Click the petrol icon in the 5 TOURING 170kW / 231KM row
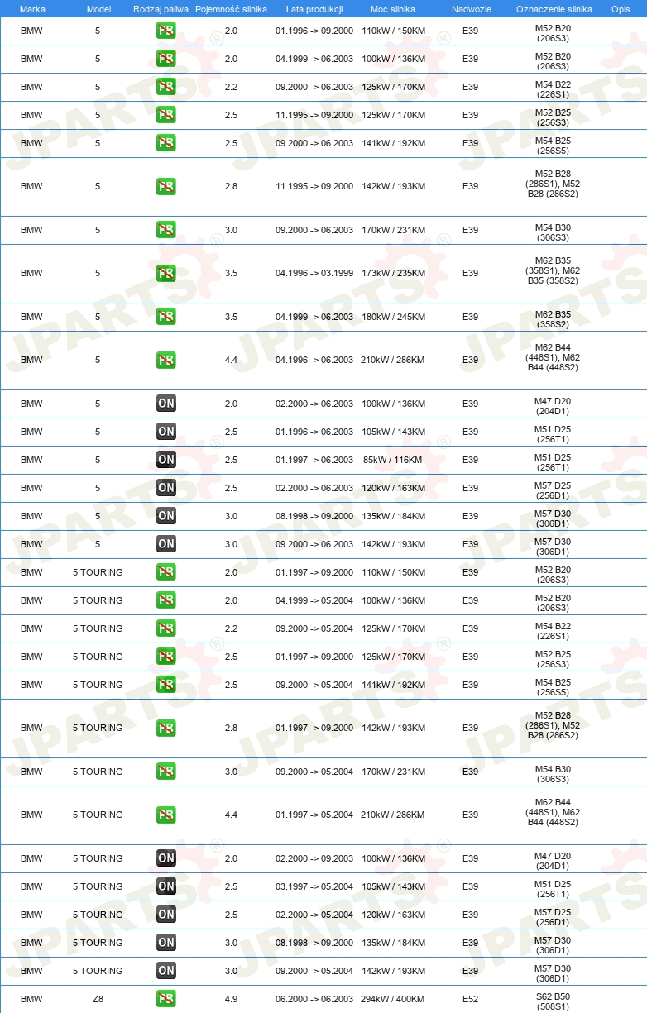 [x=166, y=772]
